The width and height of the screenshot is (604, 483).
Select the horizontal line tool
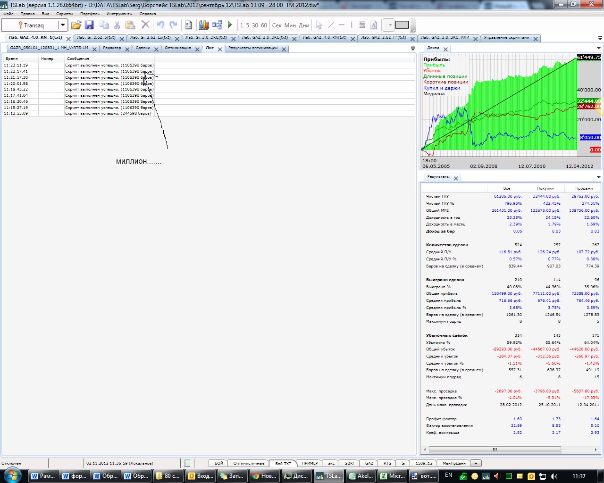tap(341, 25)
